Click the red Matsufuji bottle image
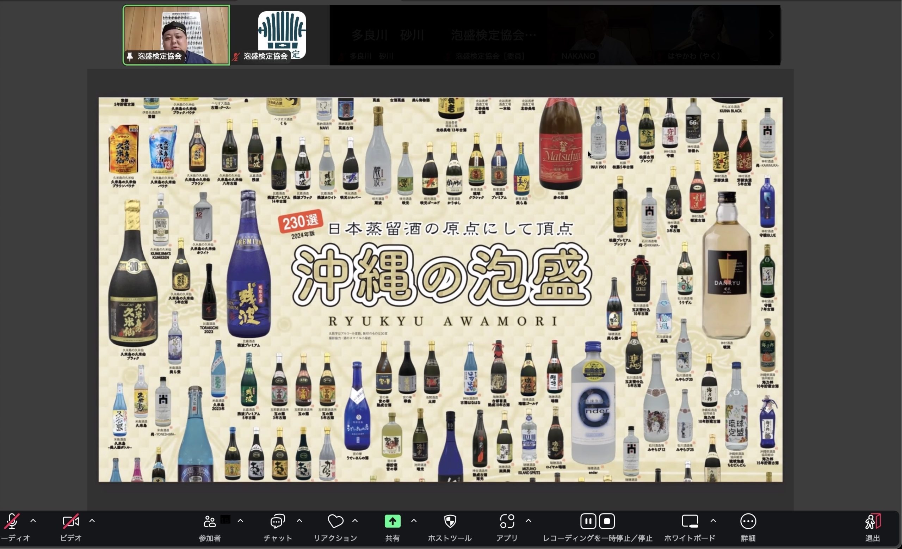 point(561,143)
